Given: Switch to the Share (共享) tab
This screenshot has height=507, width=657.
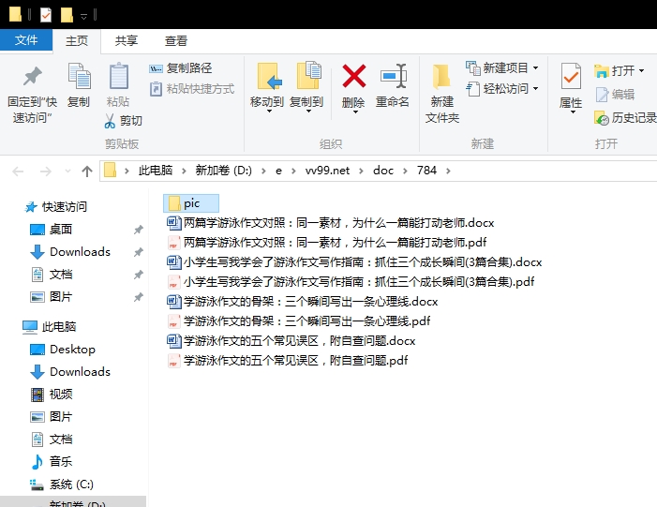Looking at the screenshot, I should (127, 41).
